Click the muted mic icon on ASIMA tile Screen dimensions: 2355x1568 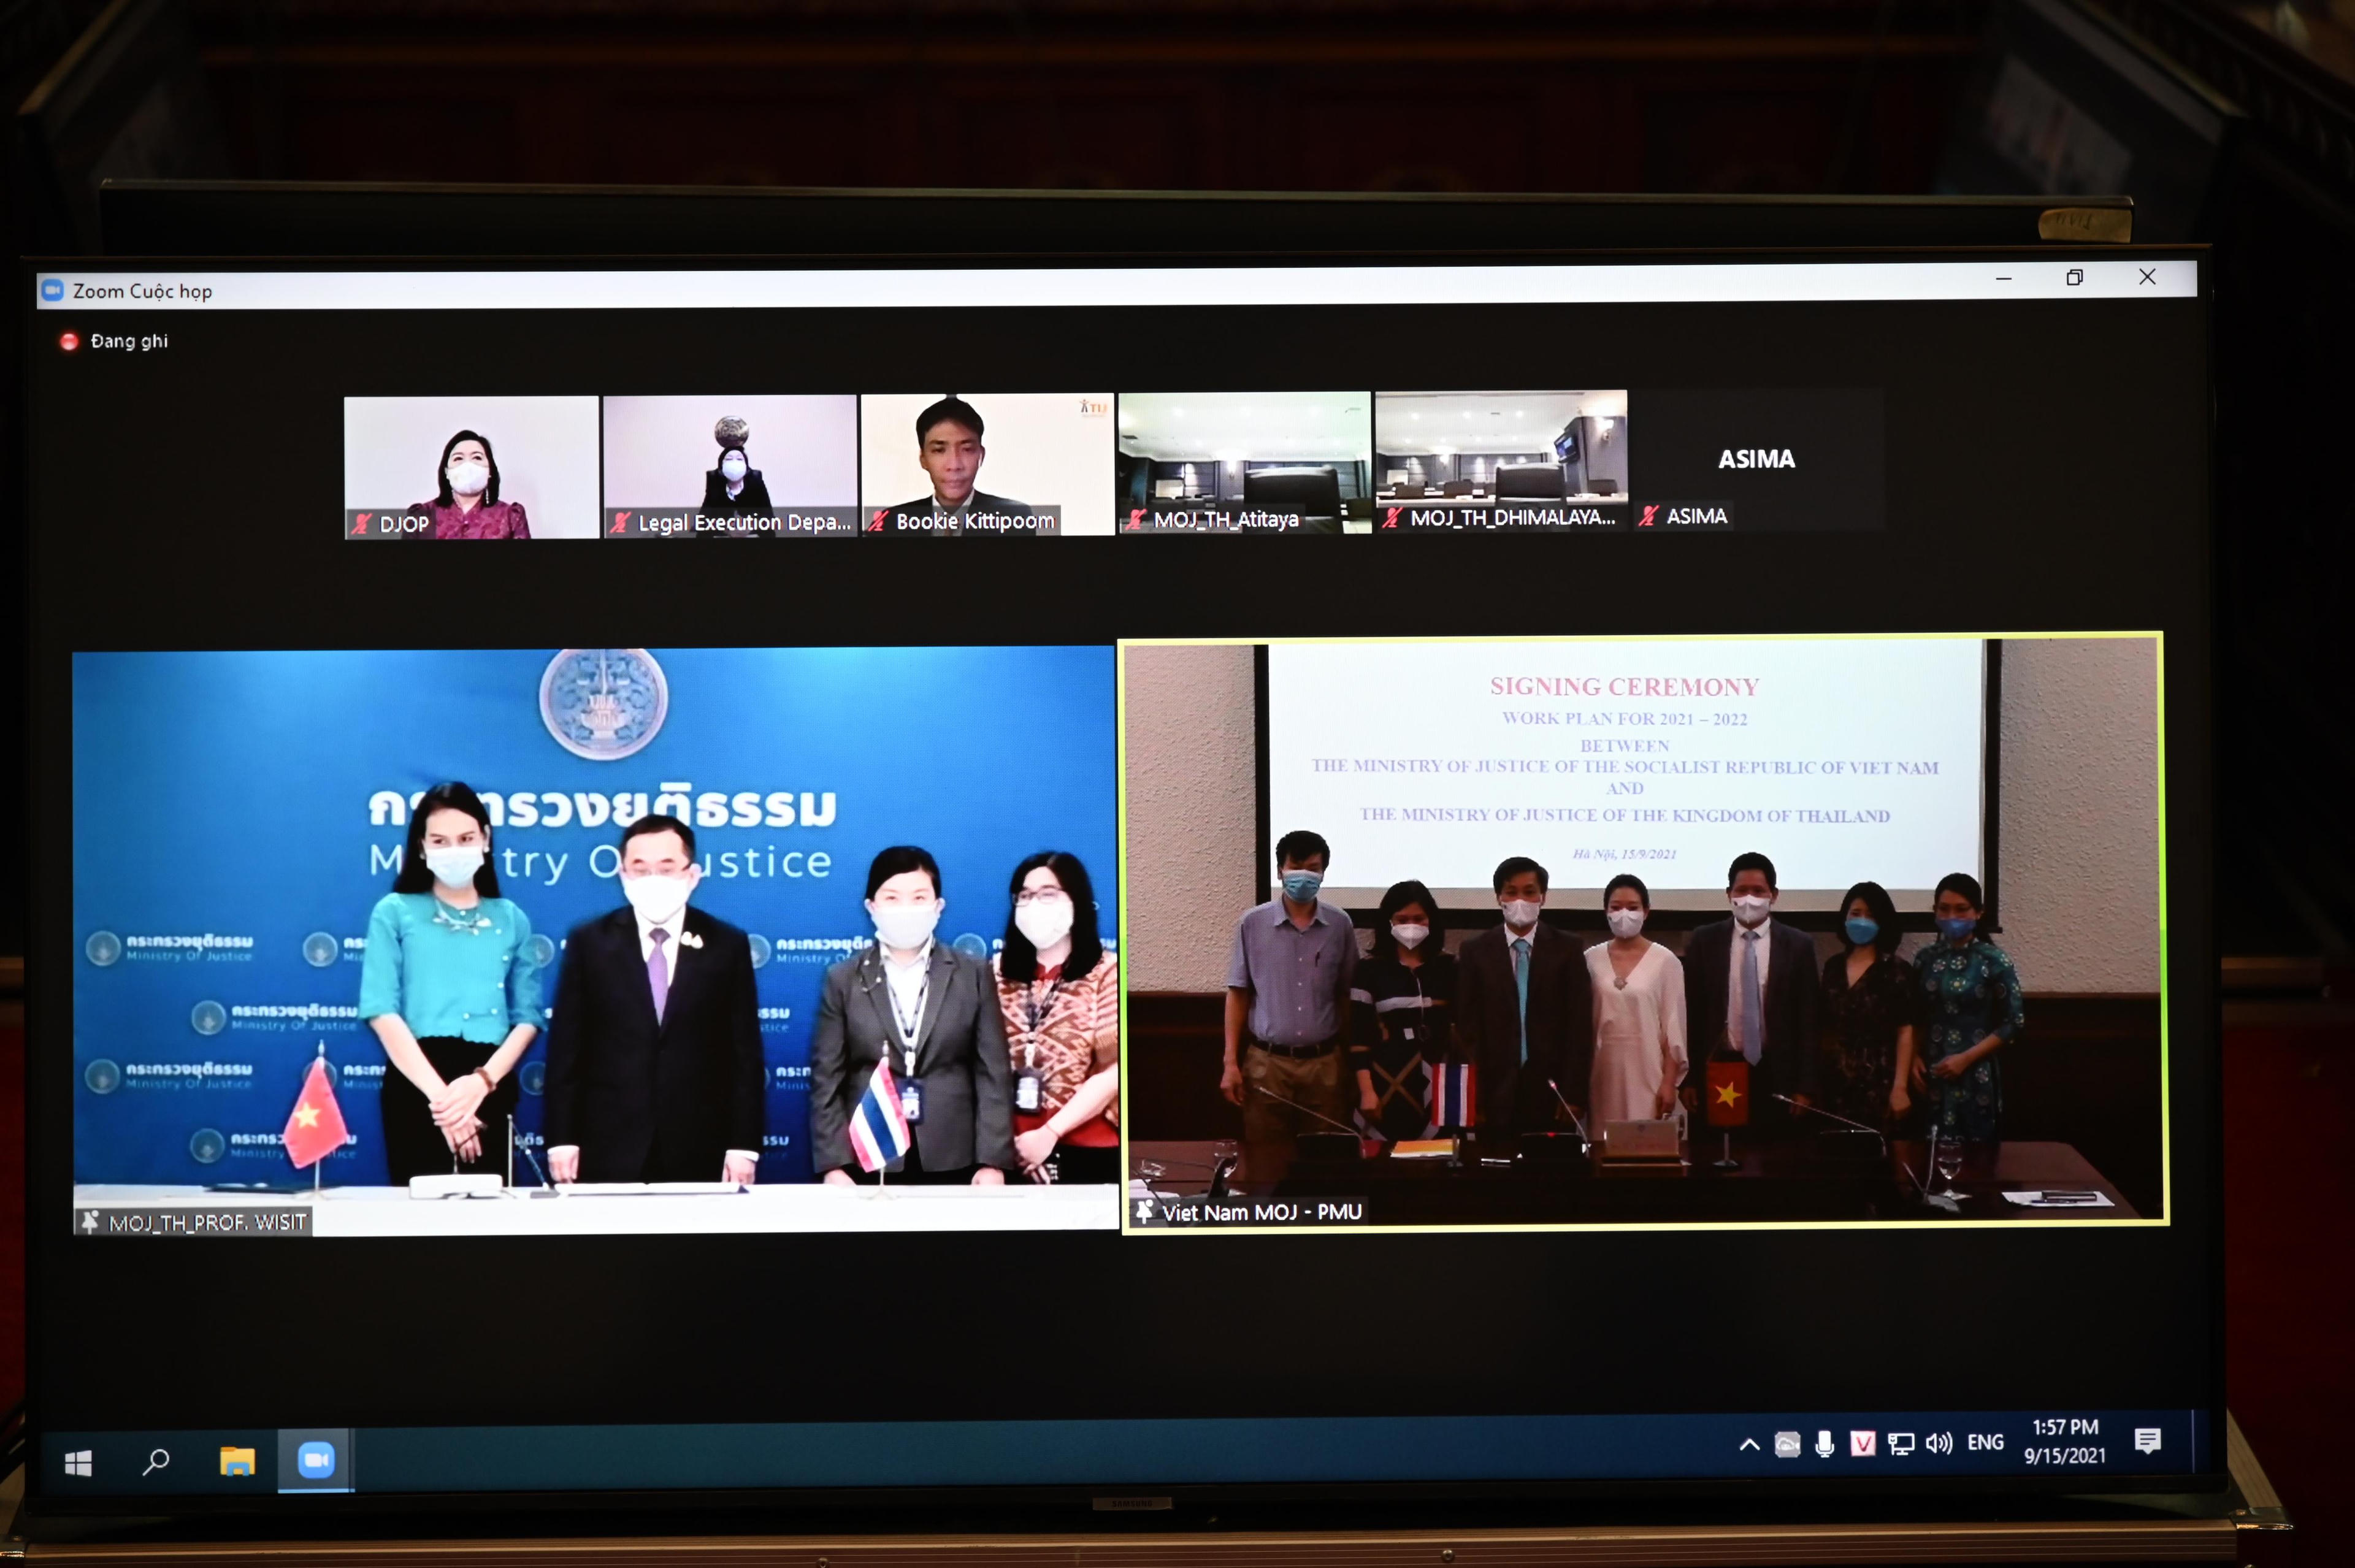coord(1648,516)
